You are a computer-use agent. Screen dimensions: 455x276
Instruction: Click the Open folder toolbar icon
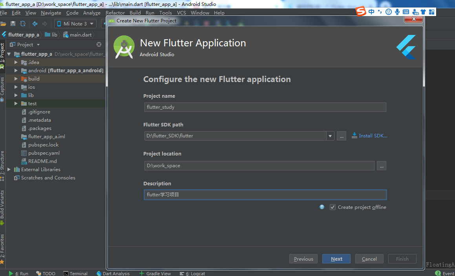tap(3, 24)
